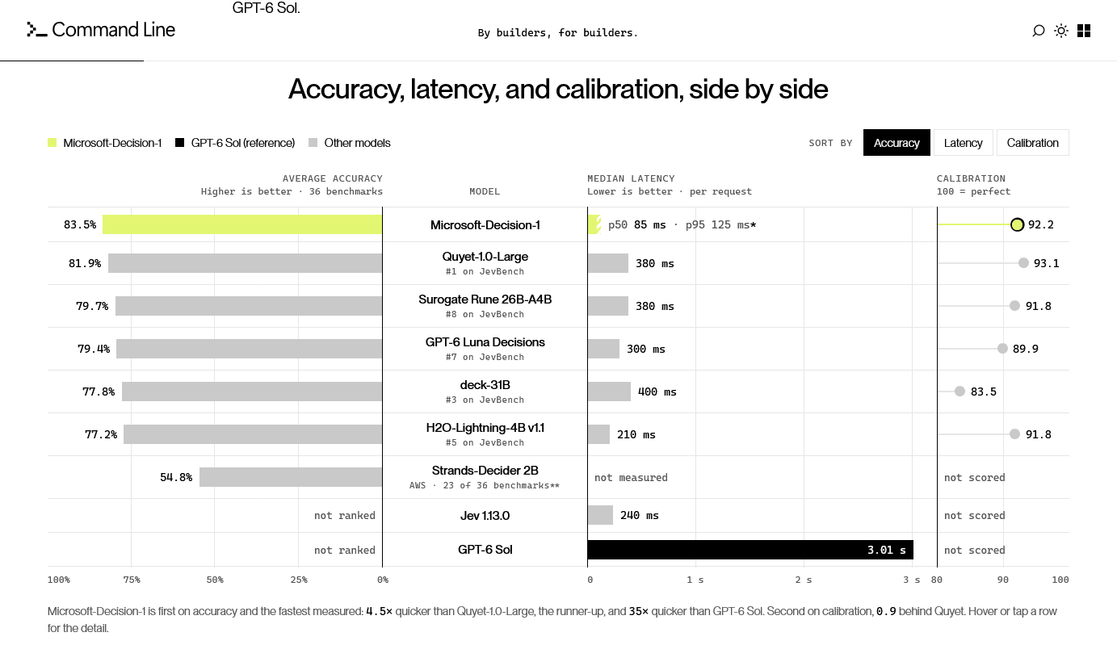This screenshot has width=1117, height=645.
Task: Click the 3.01 s latency value
Action: tap(887, 551)
